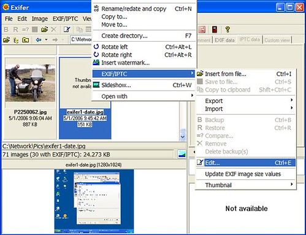306x235 pixels.
Task: Switch to the EXIF data tab
Action: (224, 40)
